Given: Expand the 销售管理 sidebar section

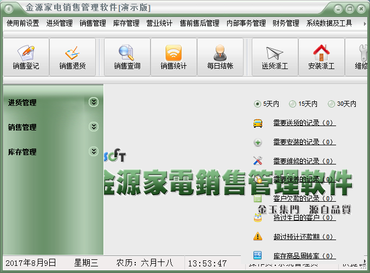Looking at the screenshot, I should 94,127.
